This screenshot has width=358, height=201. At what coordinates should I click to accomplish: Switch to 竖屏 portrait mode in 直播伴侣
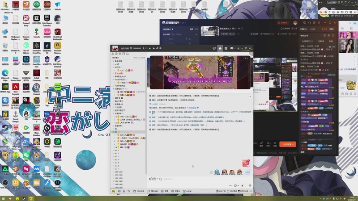coord(196,29)
